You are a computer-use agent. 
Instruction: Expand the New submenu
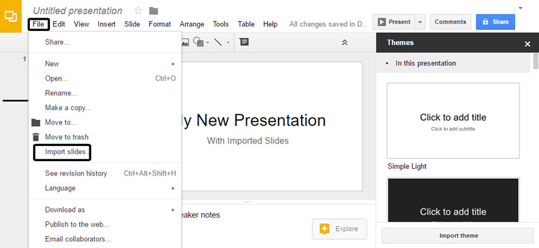coord(173,64)
